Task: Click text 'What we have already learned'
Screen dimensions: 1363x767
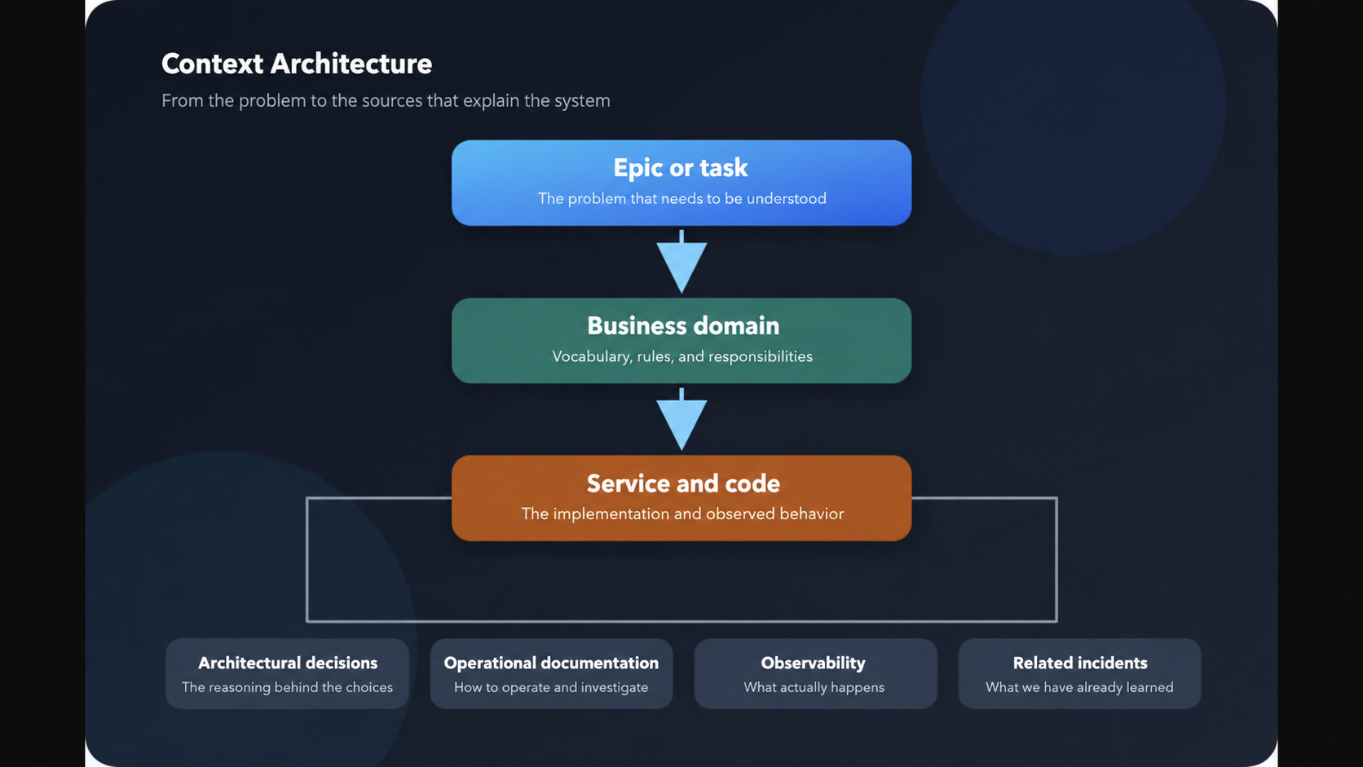Action: point(1079,687)
